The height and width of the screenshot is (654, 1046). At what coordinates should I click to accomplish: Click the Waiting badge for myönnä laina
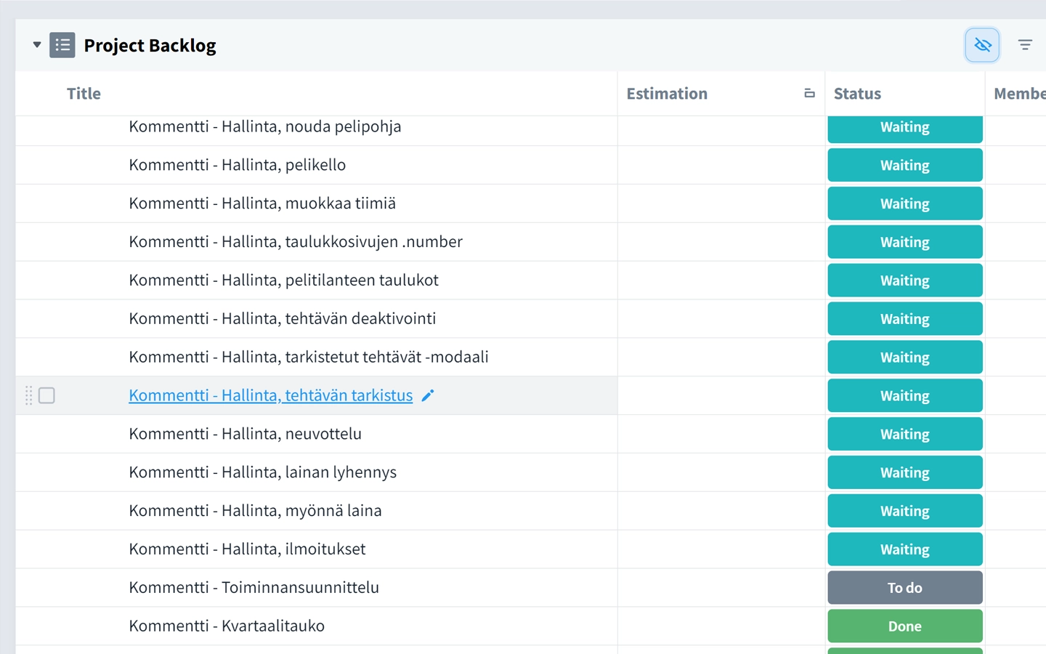[904, 510]
